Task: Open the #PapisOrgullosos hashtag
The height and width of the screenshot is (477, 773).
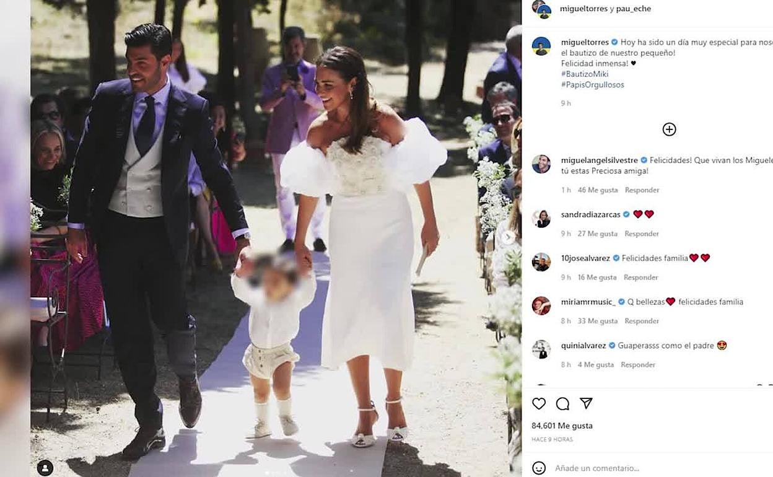Action: coord(593,85)
